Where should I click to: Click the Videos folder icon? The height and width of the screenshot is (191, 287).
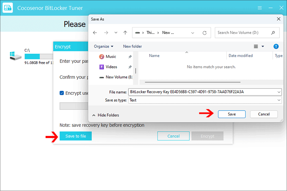(102, 67)
